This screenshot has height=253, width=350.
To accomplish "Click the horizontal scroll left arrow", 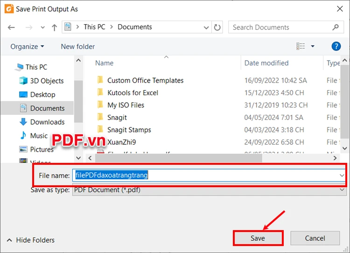I will pyautogui.click(x=90, y=158).
